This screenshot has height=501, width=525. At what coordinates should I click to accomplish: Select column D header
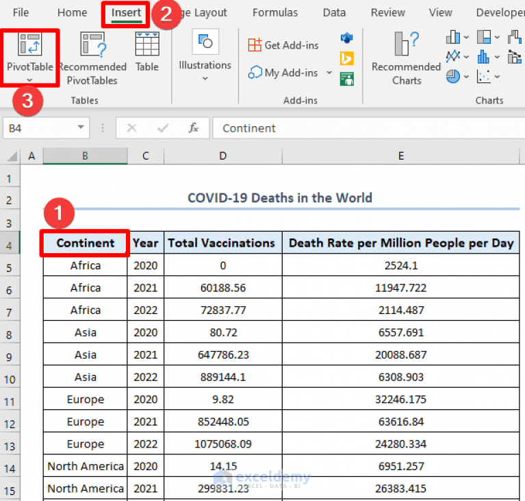tap(223, 156)
